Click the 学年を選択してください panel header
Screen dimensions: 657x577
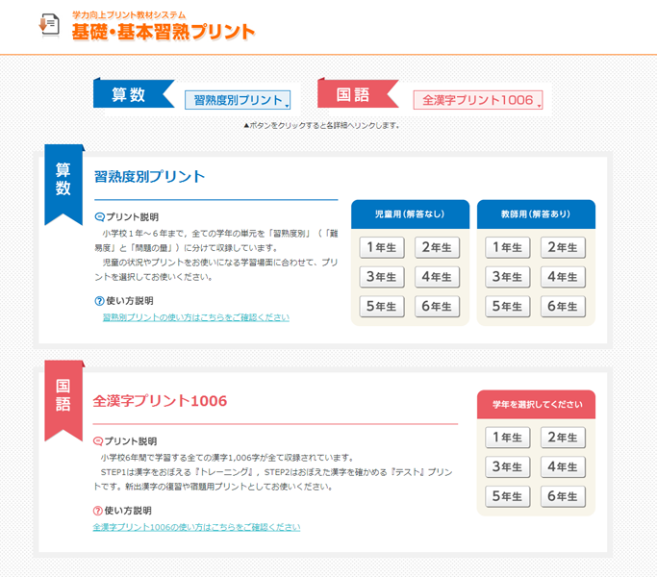[536, 404]
